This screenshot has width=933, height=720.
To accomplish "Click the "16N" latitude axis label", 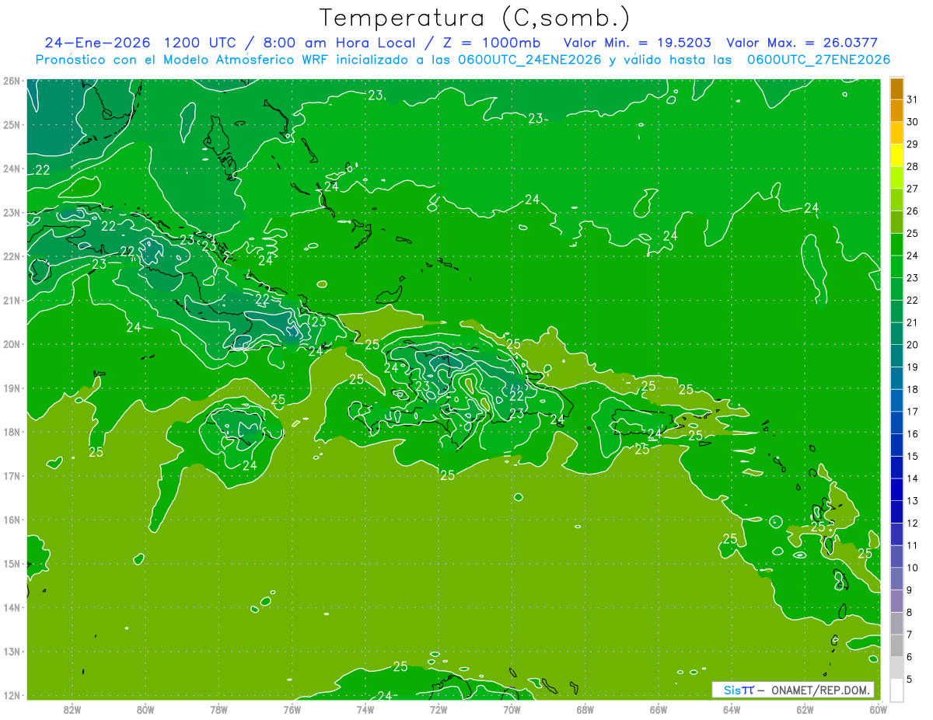I will point(12,520).
